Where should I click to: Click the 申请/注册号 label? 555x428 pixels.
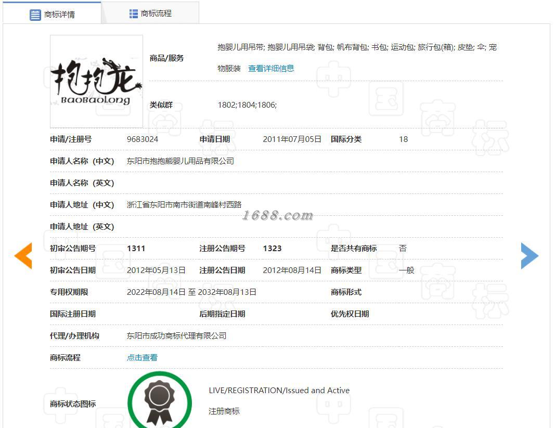coord(71,139)
